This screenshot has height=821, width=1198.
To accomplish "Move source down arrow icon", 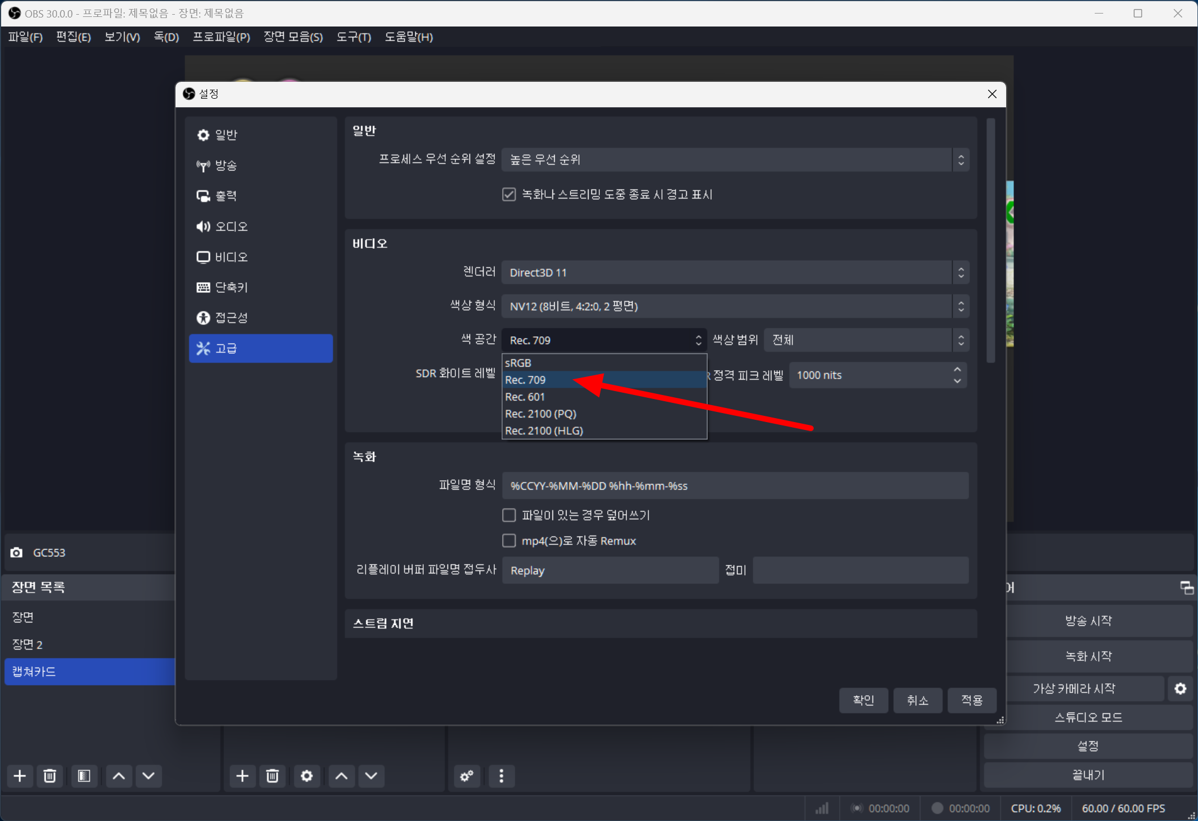I will 371,776.
